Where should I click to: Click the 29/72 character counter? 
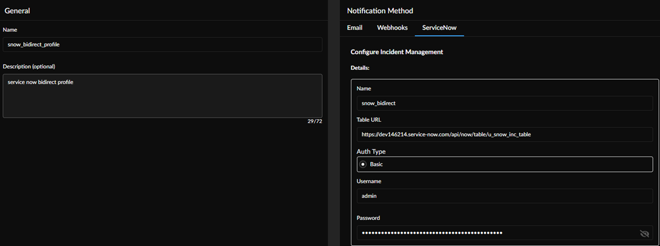click(x=315, y=121)
